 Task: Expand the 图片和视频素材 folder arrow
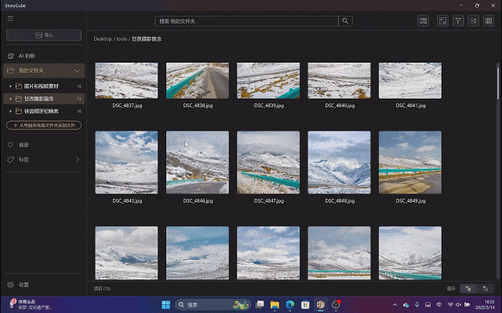(10, 85)
